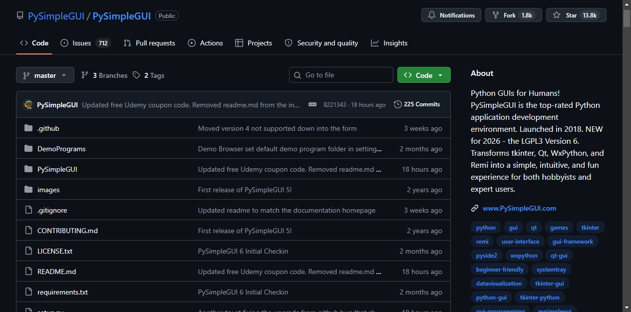Select the systemtray topic tag
This screenshot has height=312, width=631.
(x=552, y=270)
